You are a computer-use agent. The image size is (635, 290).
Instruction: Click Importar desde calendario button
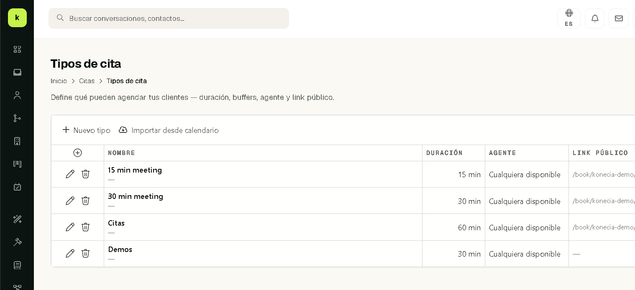169,130
